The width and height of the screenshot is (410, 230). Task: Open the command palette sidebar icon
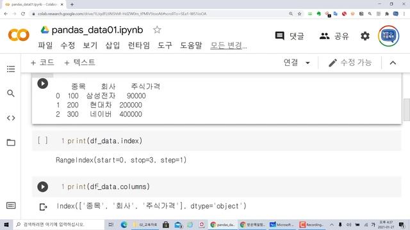coord(11,206)
